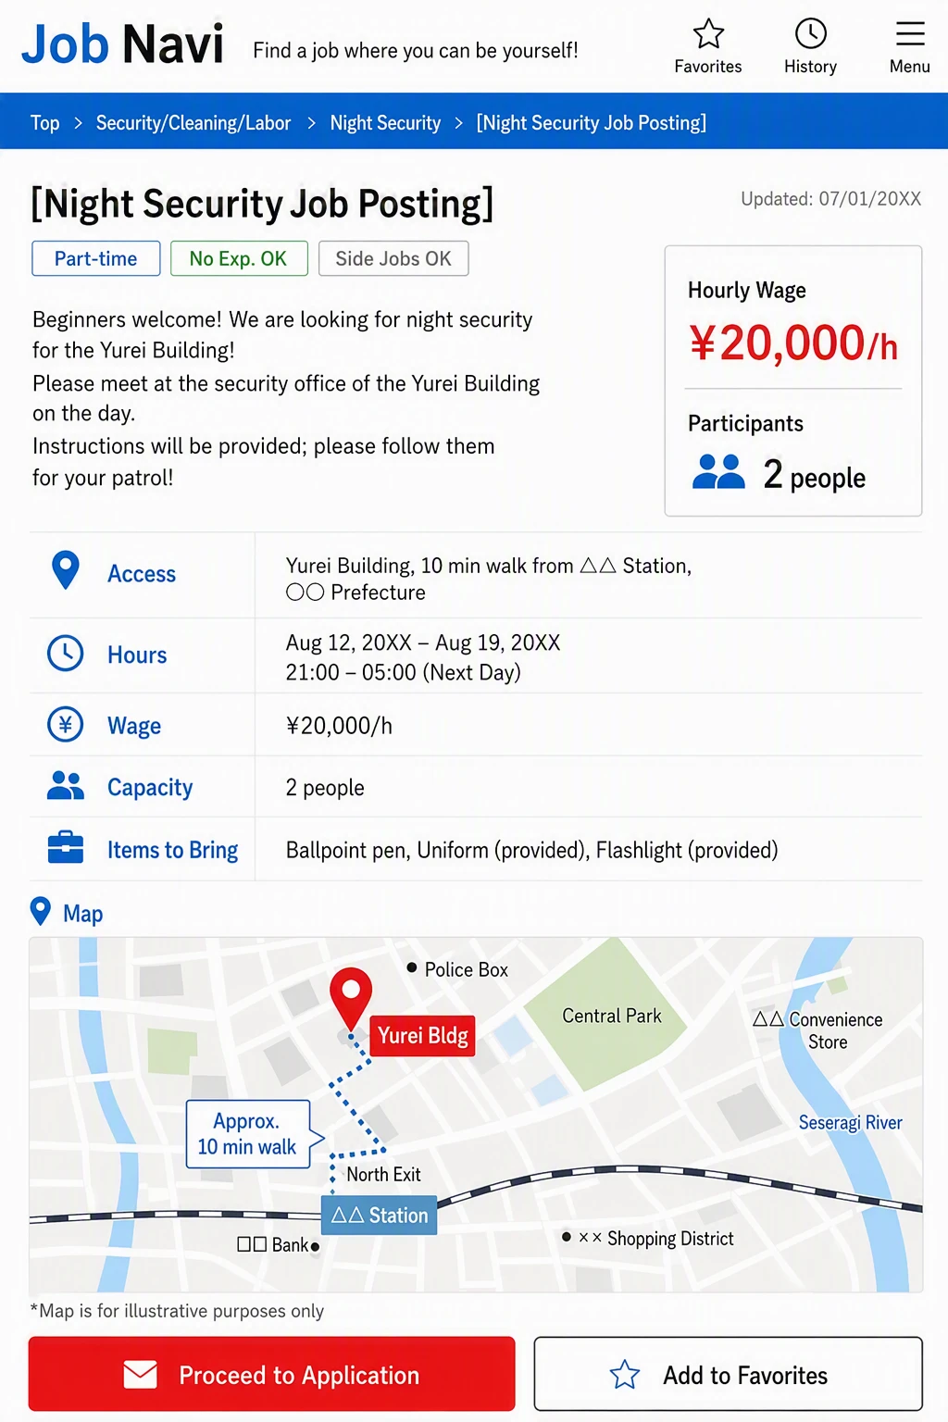
Task: Open History via the clock icon
Action: tap(810, 34)
